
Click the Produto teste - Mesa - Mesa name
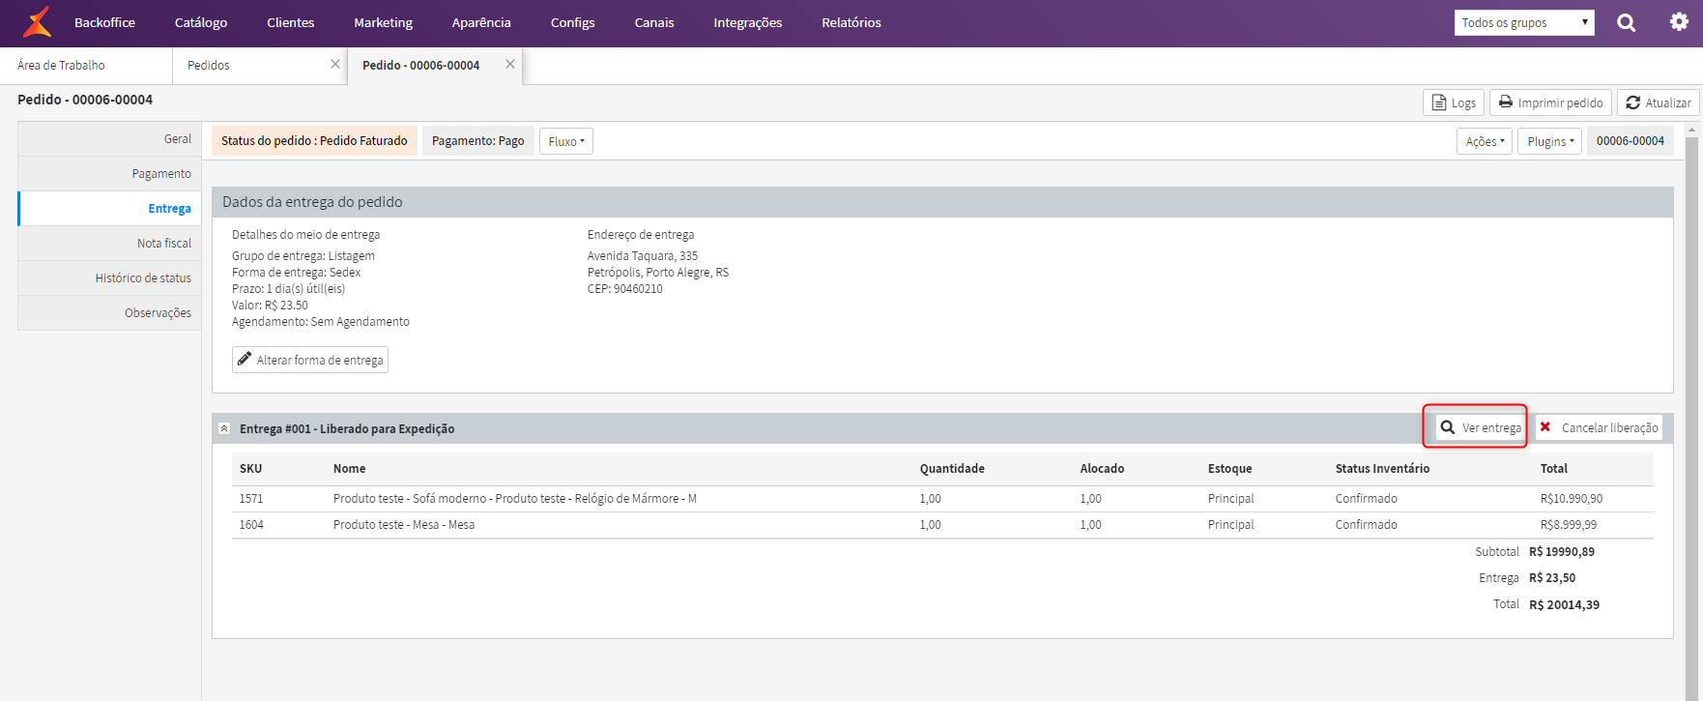[x=404, y=525]
